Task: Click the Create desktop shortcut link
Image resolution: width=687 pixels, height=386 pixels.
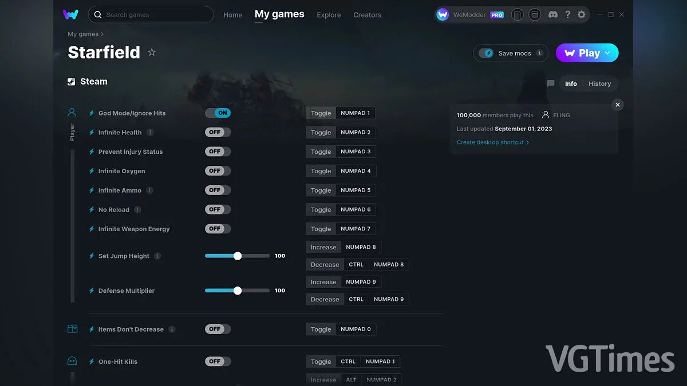Action: [x=492, y=142]
